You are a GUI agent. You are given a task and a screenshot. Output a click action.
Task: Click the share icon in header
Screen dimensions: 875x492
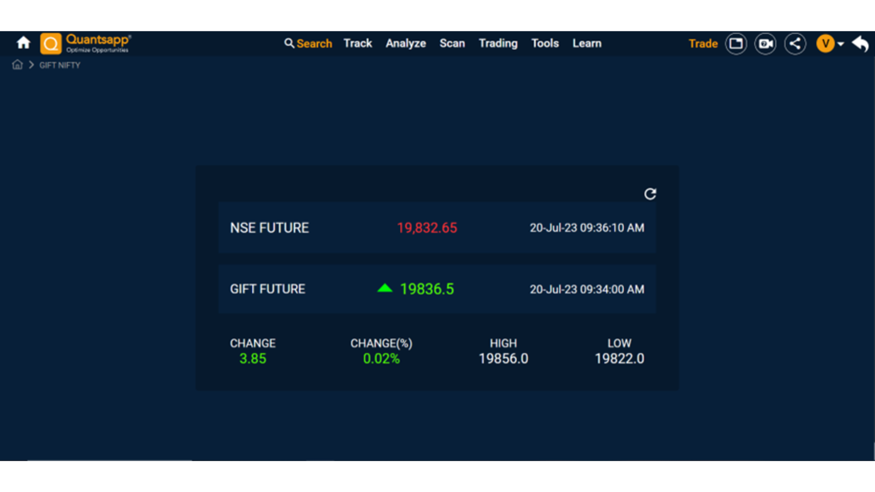[x=795, y=44]
